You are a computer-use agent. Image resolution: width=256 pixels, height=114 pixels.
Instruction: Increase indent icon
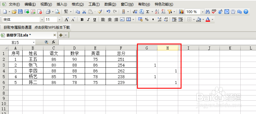tap(181, 20)
